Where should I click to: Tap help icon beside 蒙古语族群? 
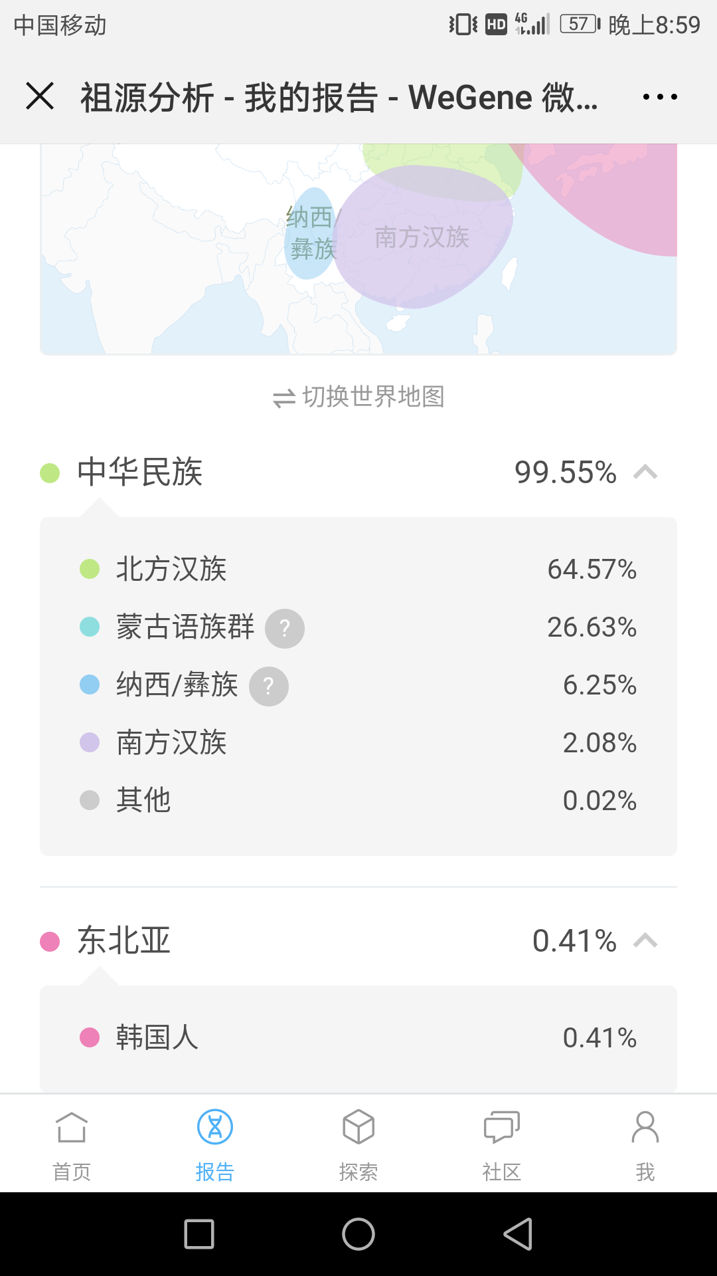tap(285, 628)
